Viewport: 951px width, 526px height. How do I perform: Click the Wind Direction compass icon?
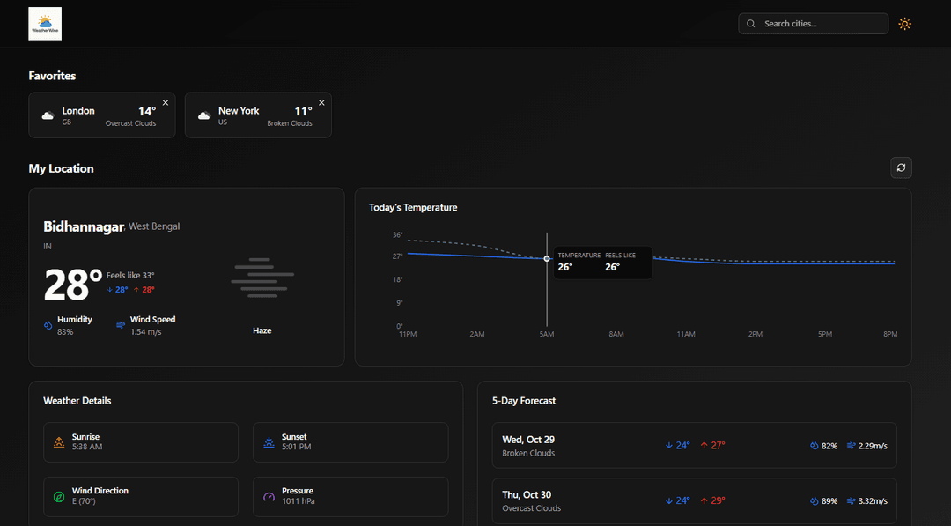click(59, 496)
